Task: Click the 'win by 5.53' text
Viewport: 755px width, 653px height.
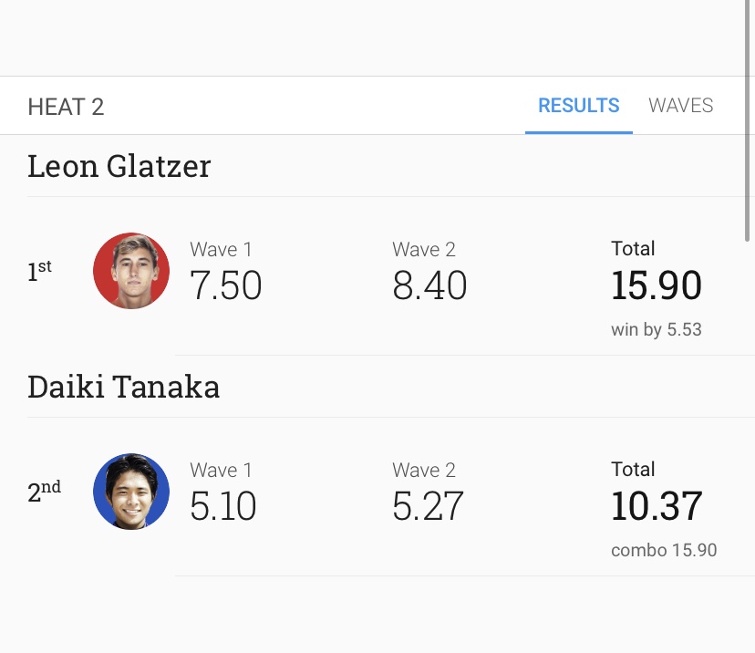Action: point(657,329)
